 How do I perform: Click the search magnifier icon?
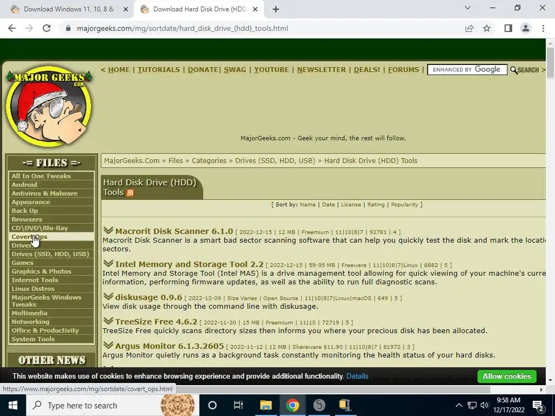click(514, 70)
